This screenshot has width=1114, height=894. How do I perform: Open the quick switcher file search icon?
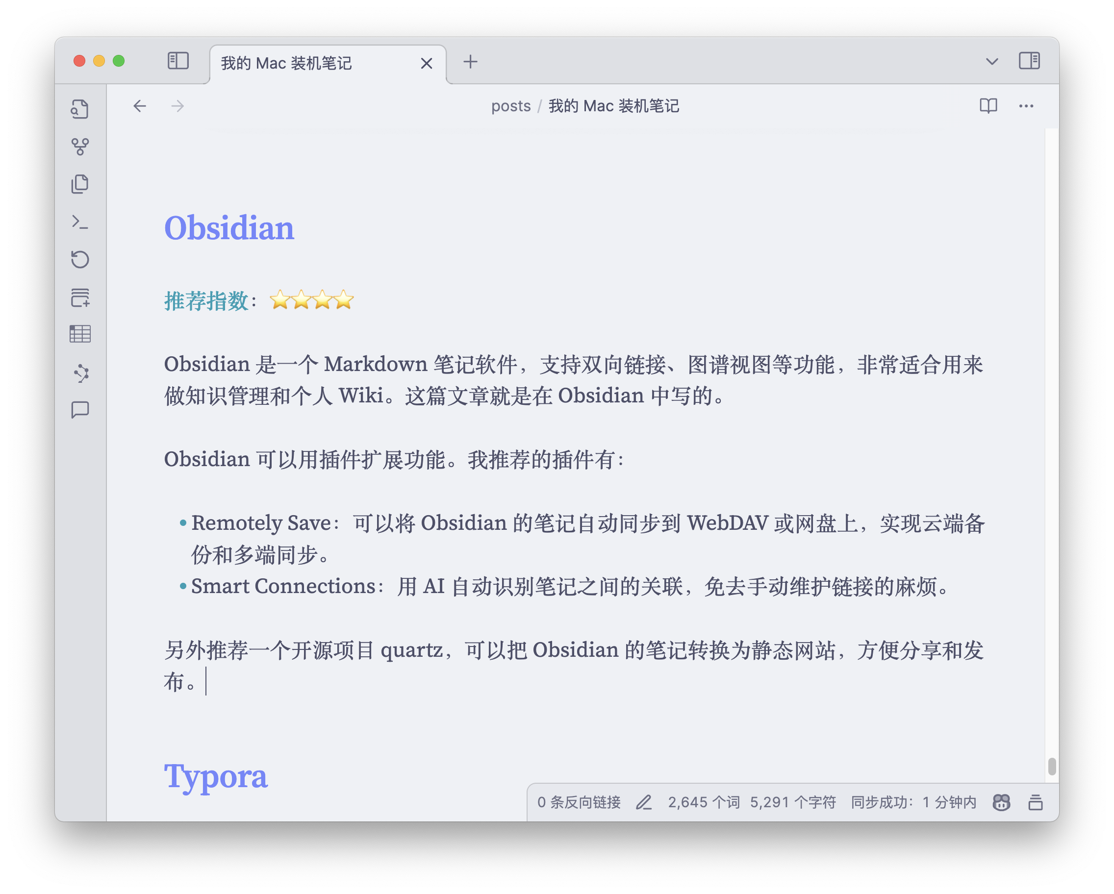(x=80, y=109)
